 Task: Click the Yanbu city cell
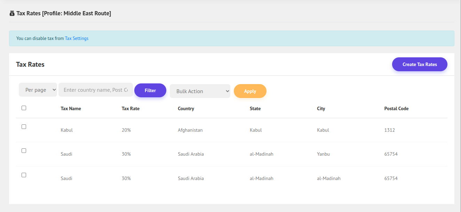coord(323,154)
